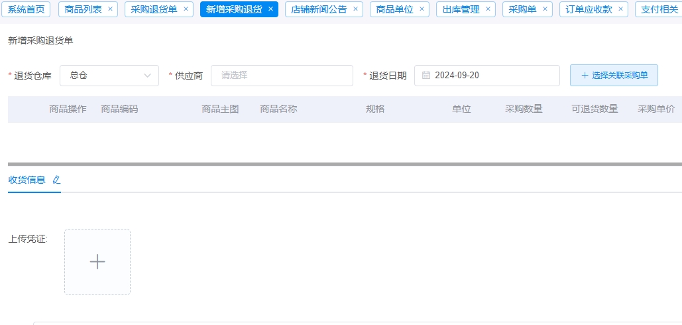Close the 商品单位 tab
The height and width of the screenshot is (325, 682).
(422, 9)
